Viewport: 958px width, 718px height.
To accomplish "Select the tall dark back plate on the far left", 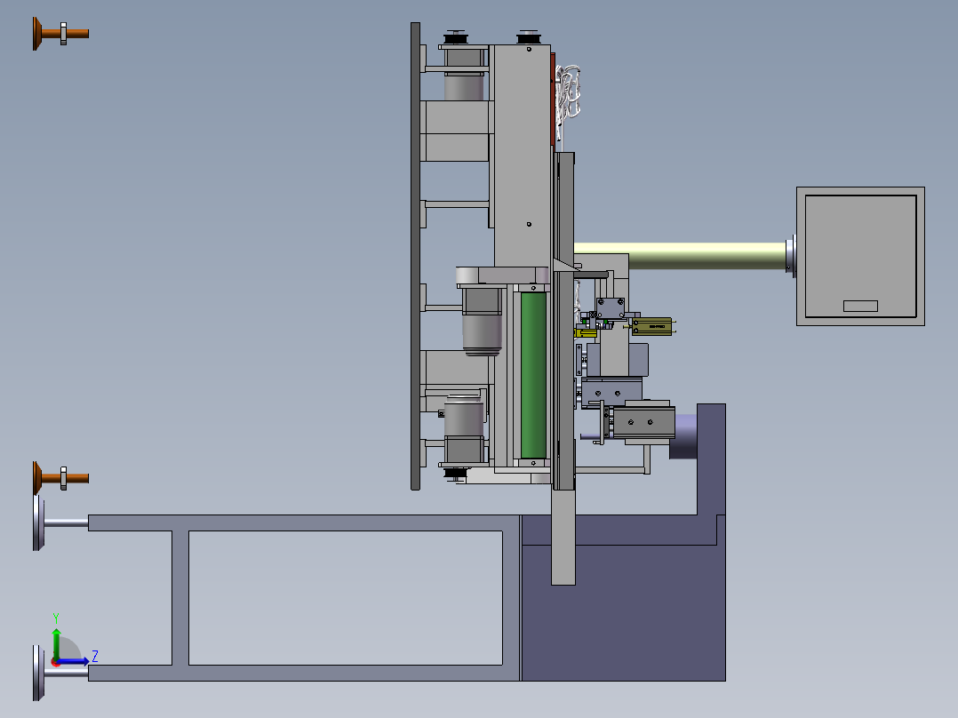I will (x=416, y=256).
